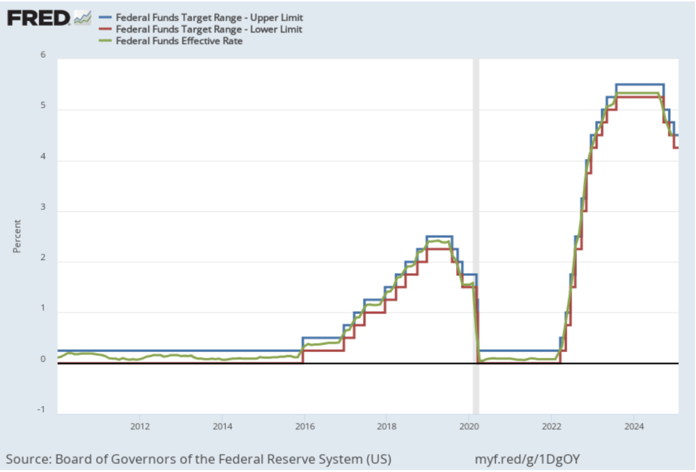Screen dimensions: 696x472
Task: Click the 2012 x-axis year label
Action: (x=139, y=426)
